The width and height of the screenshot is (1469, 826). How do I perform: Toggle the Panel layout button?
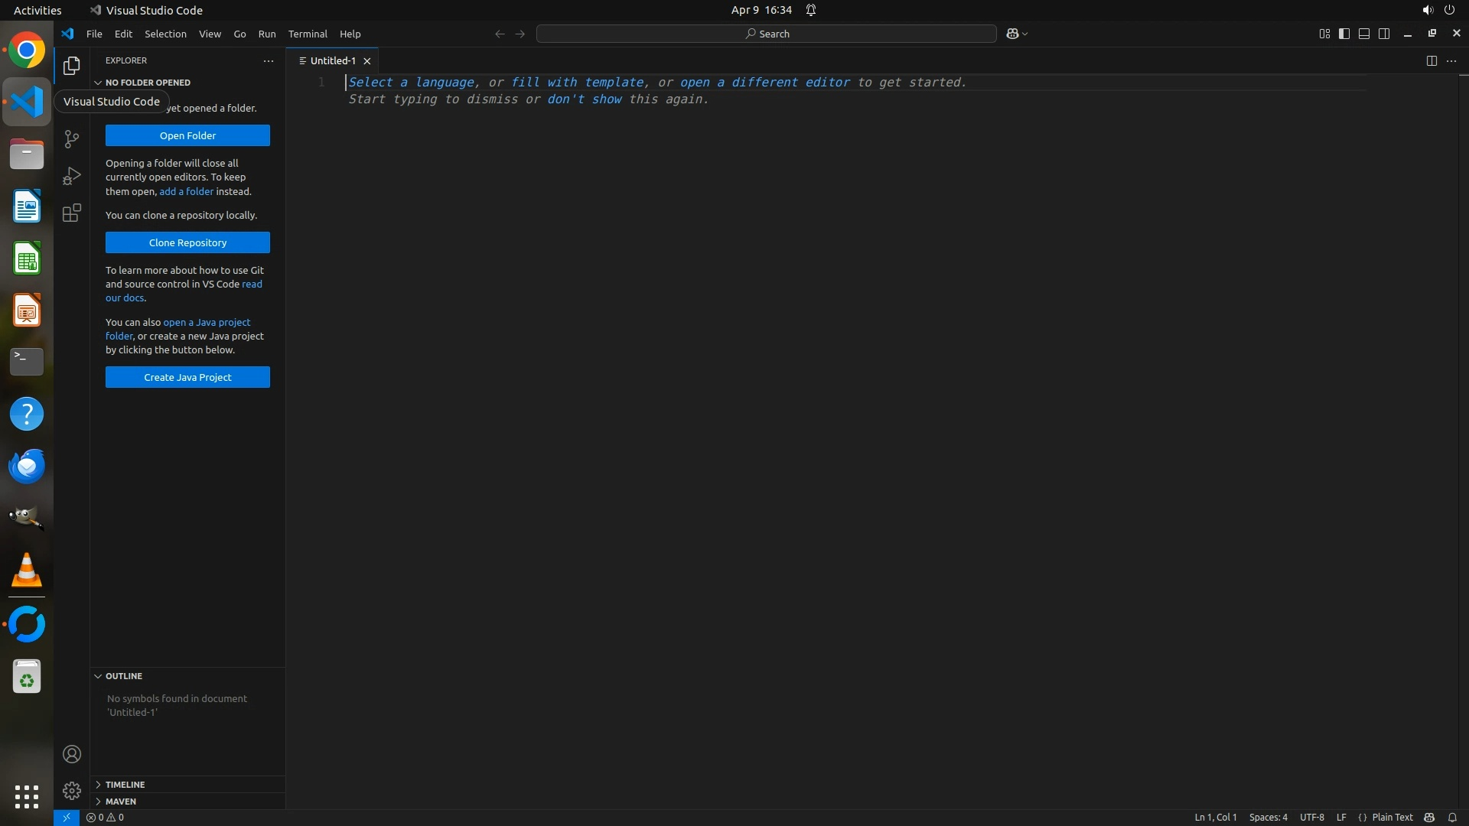coord(1364,34)
